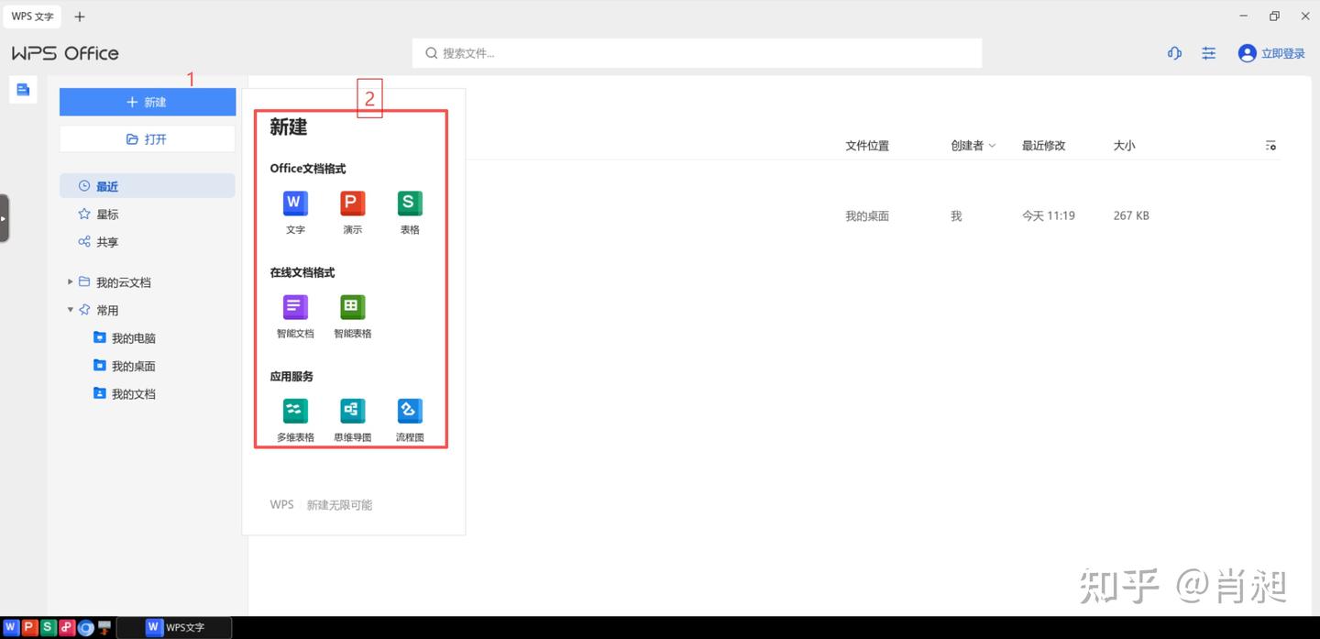Collapse the 常用 tree node
Viewport: 1320px width, 639px height.
[x=70, y=310]
